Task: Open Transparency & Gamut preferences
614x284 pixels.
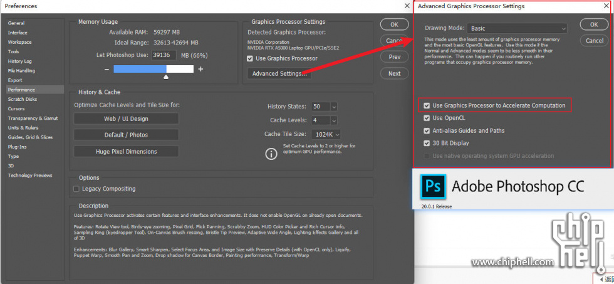Action: [33, 118]
